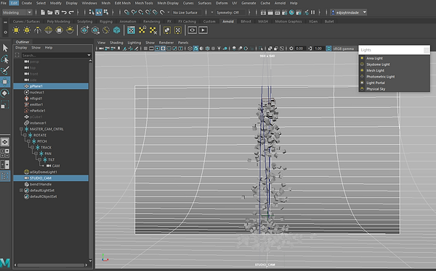Expand the defaultLightSet node
The image size is (436, 271).
click(x=21, y=191)
